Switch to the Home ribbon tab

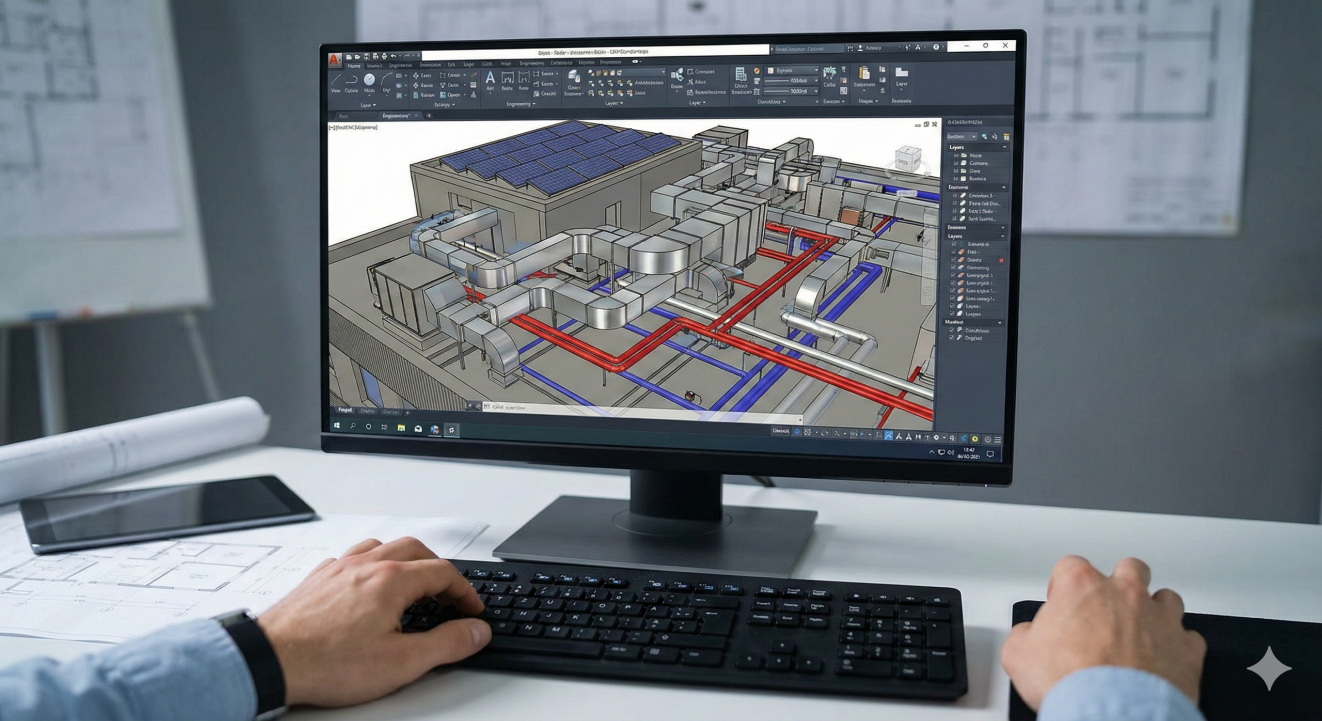coord(354,66)
